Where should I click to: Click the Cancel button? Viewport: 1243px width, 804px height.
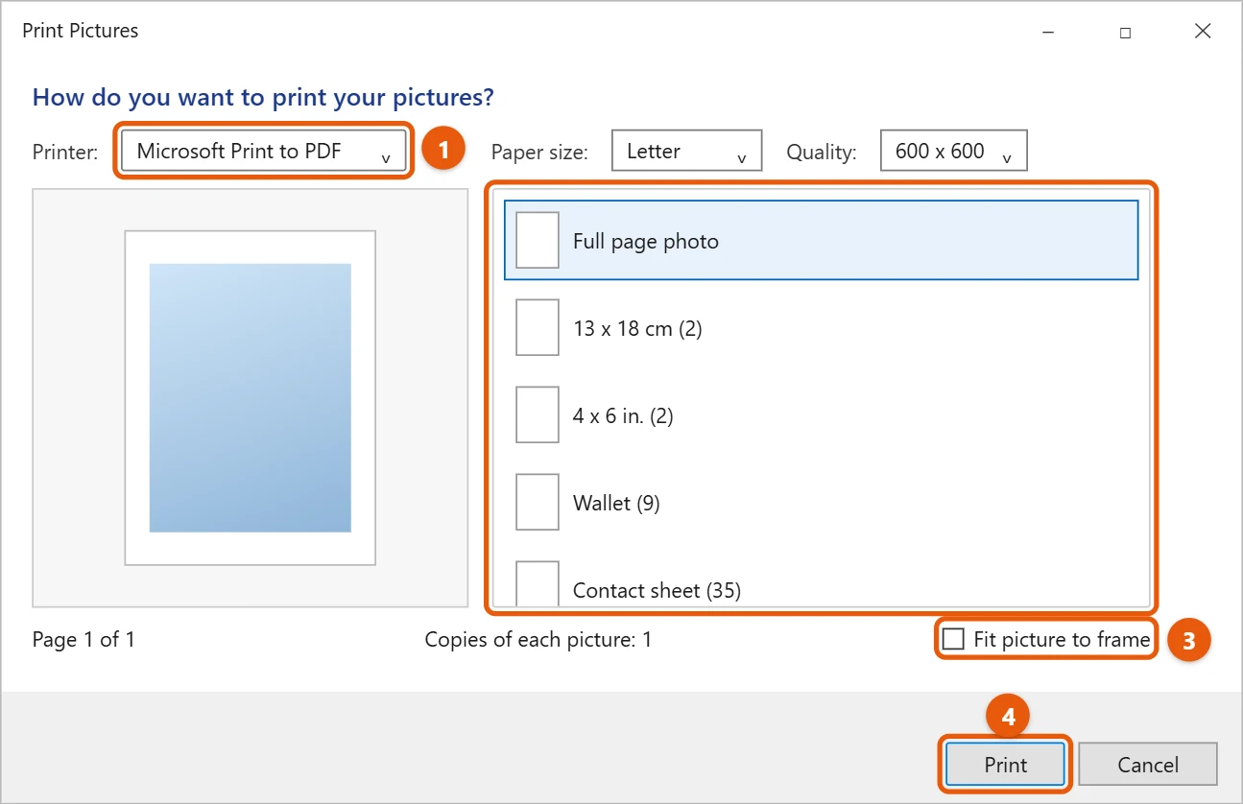pyautogui.click(x=1148, y=765)
